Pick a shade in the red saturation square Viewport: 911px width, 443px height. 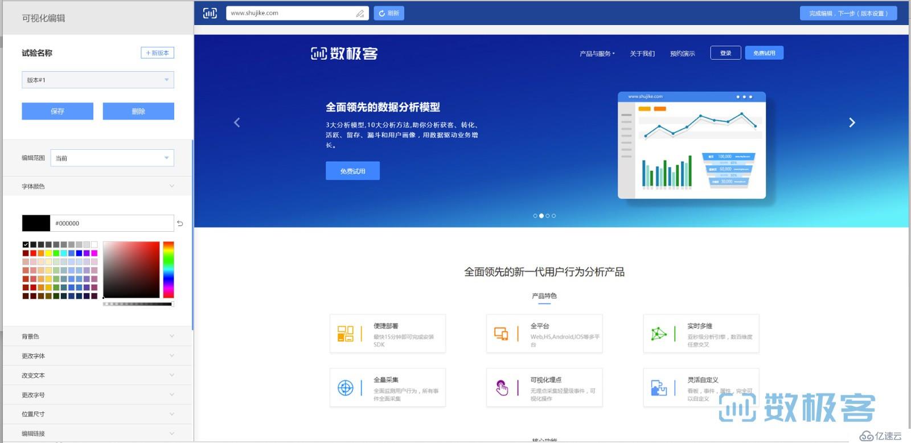click(x=132, y=270)
